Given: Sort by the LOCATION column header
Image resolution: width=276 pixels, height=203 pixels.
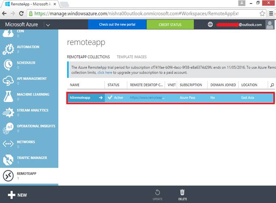Looking at the screenshot, I should 249,85.
